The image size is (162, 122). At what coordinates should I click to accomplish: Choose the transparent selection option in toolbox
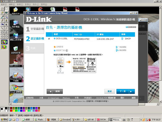click(4, 47)
